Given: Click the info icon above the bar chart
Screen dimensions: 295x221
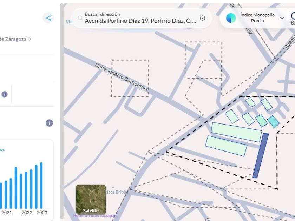Looking at the screenshot, I should point(50,123).
